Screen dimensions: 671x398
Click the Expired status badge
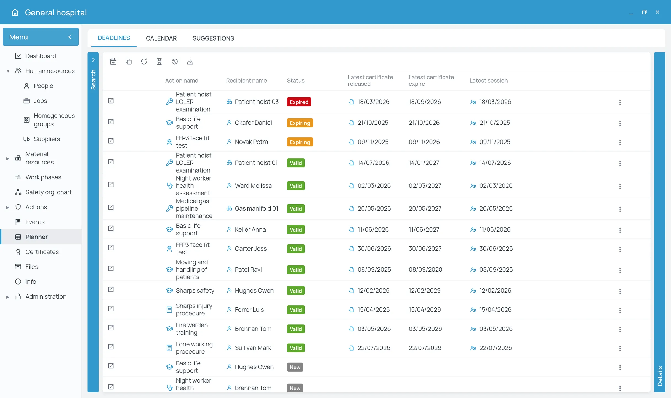[299, 102]
